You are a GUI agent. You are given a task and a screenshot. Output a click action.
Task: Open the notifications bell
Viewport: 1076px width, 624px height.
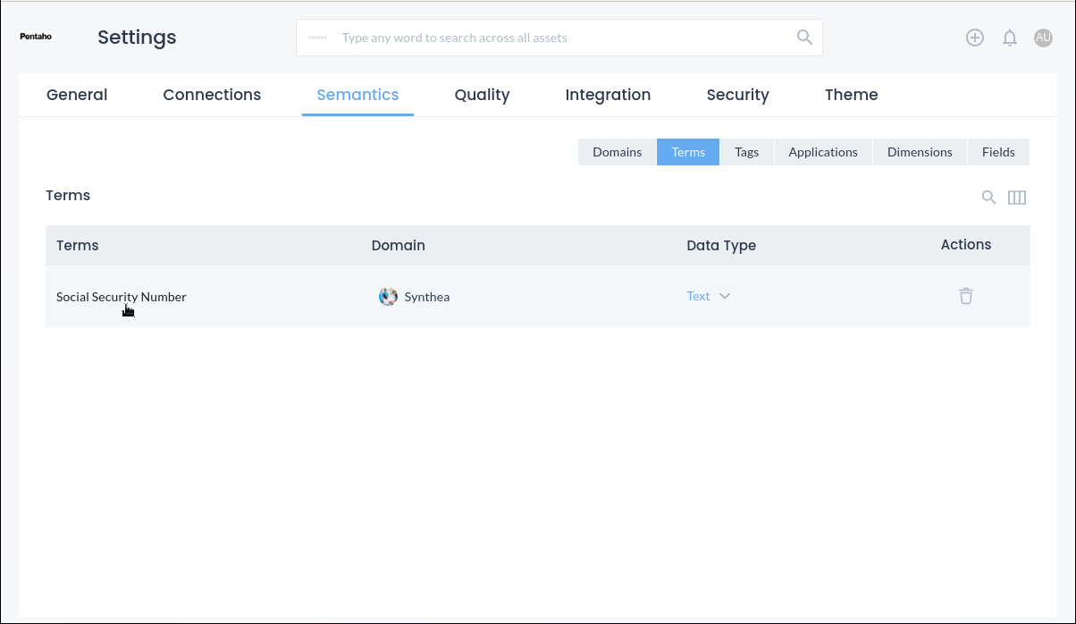[1010, 38]
